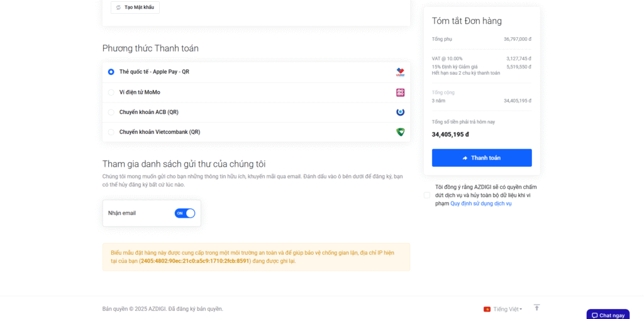Select Thẻ quốc tế - Apple Pay - QR option

point(111,72)
